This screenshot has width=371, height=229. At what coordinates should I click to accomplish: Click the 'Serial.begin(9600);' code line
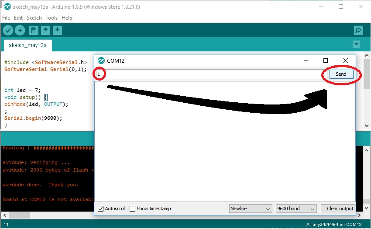(33, 118)
